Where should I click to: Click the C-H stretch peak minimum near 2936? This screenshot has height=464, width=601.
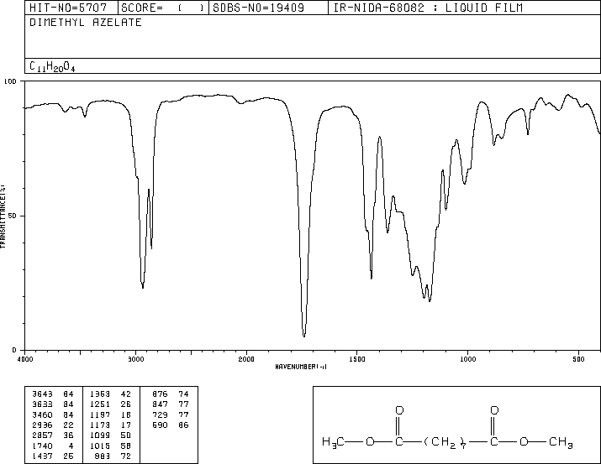pos(143,287)
